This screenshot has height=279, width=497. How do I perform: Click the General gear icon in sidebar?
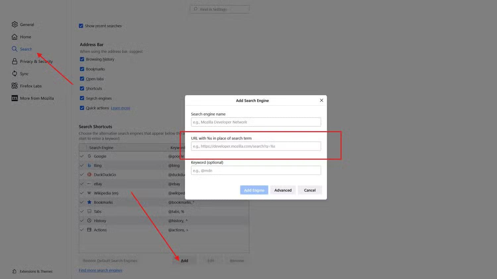15,24
